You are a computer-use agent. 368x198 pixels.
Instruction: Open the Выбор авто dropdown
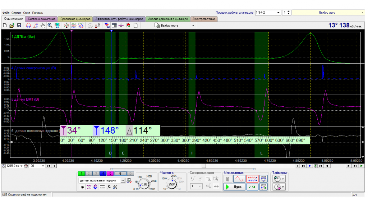[x=328, y=13]
